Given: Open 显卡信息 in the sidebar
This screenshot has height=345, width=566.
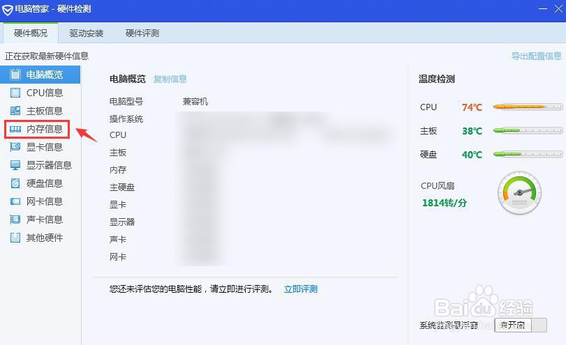Looking at the screenshot, I should click(x=40, y=147).
